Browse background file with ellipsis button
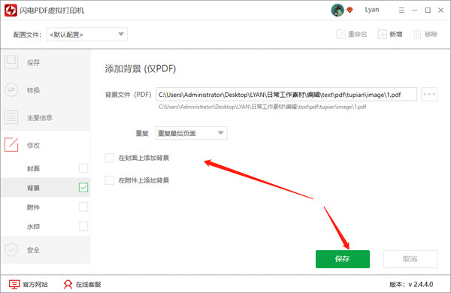 pos(429,95)
